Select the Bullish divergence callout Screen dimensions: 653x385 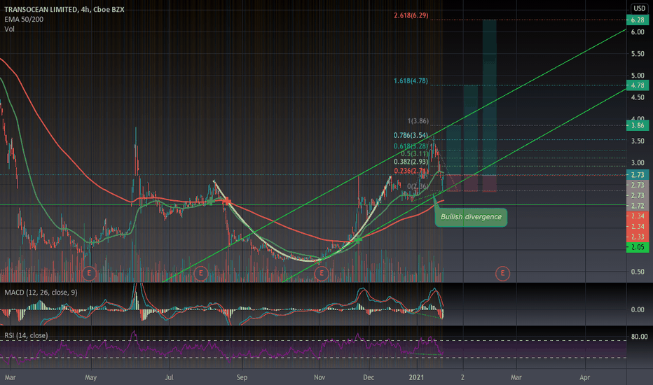[x=471, y=217]
